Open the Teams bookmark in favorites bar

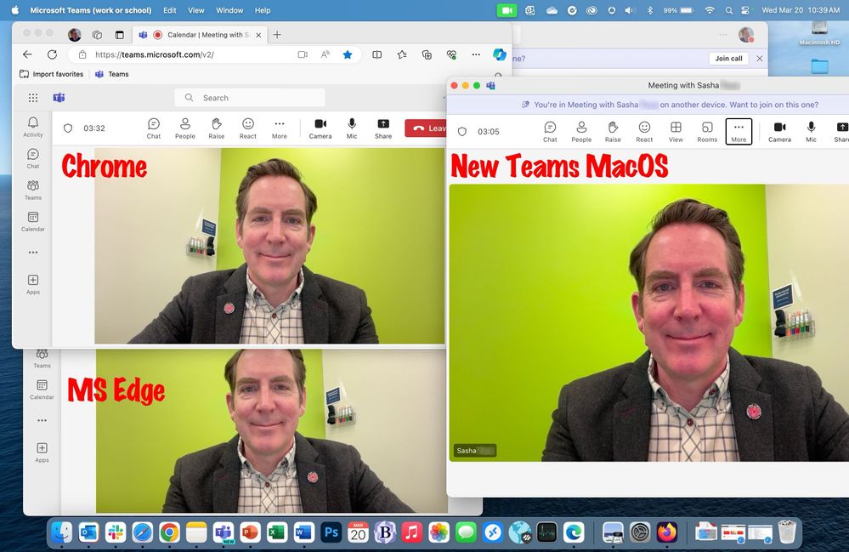[x=112, y=74]
